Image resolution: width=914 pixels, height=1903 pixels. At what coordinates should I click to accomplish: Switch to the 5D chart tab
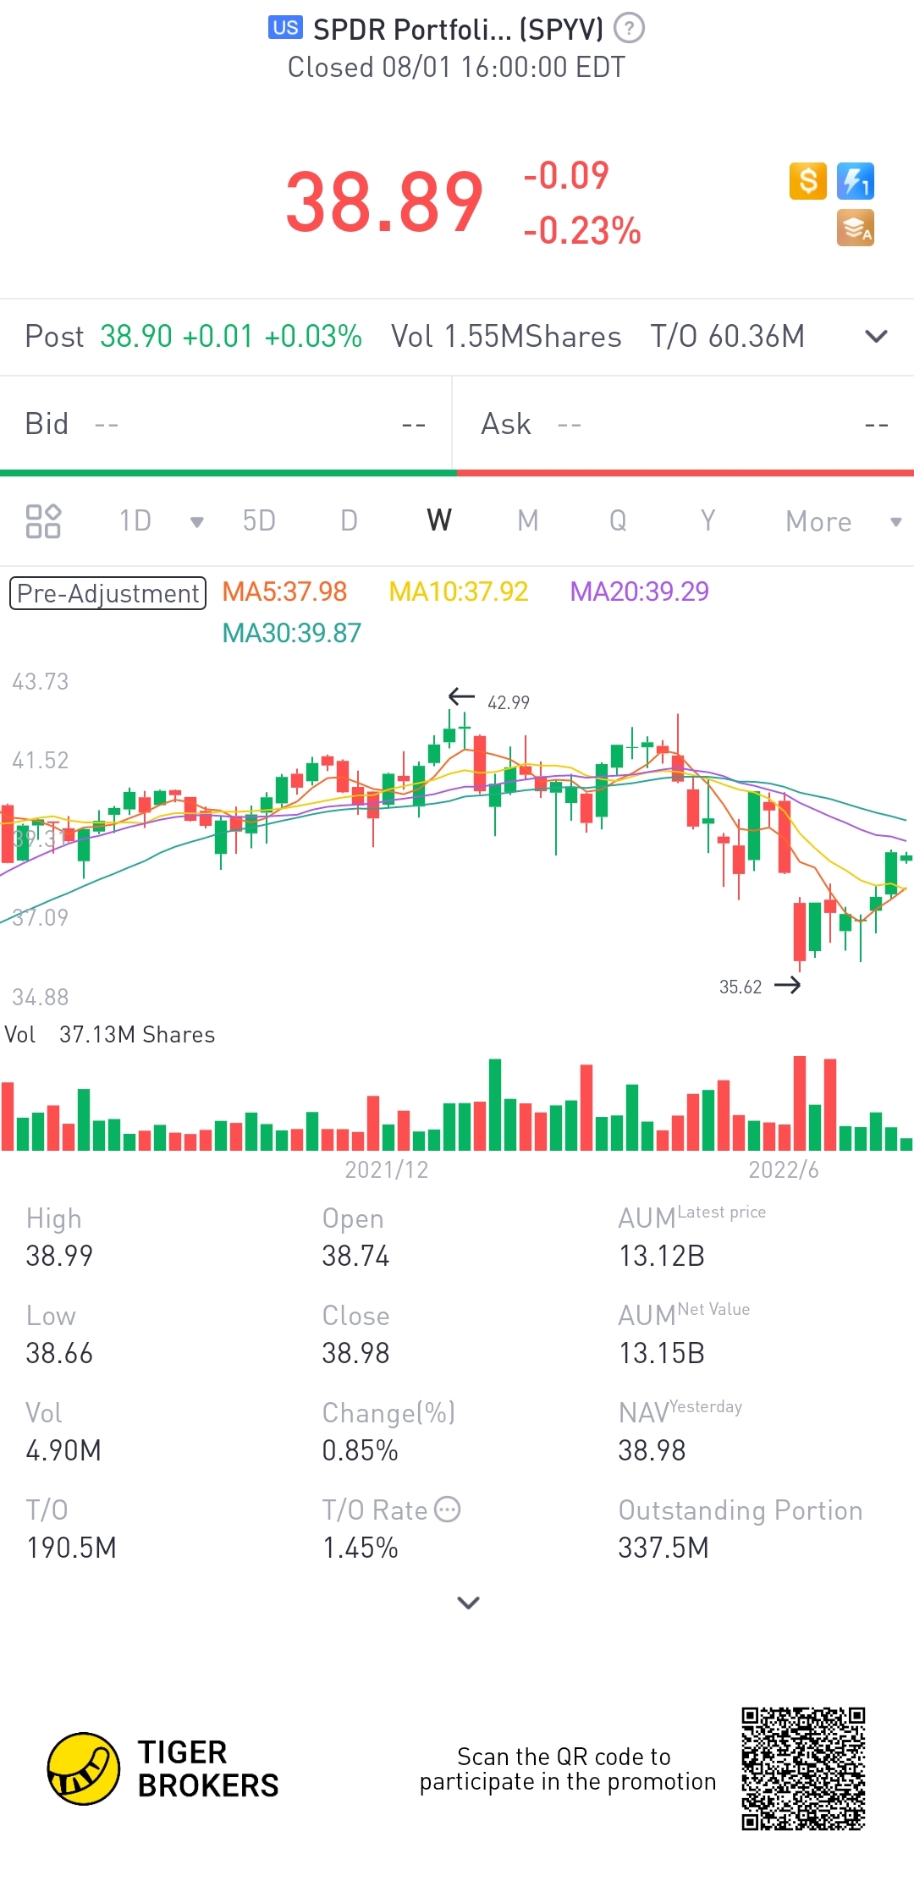click(x=259, y=520)
